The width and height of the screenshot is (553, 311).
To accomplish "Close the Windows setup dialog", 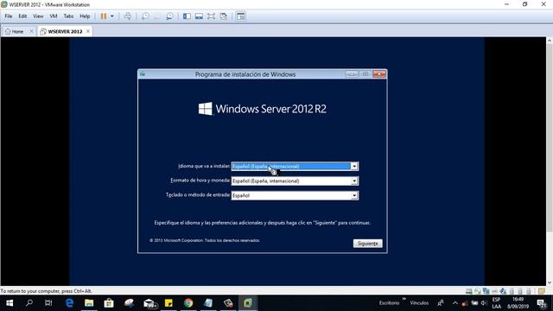I will [379, 73].
